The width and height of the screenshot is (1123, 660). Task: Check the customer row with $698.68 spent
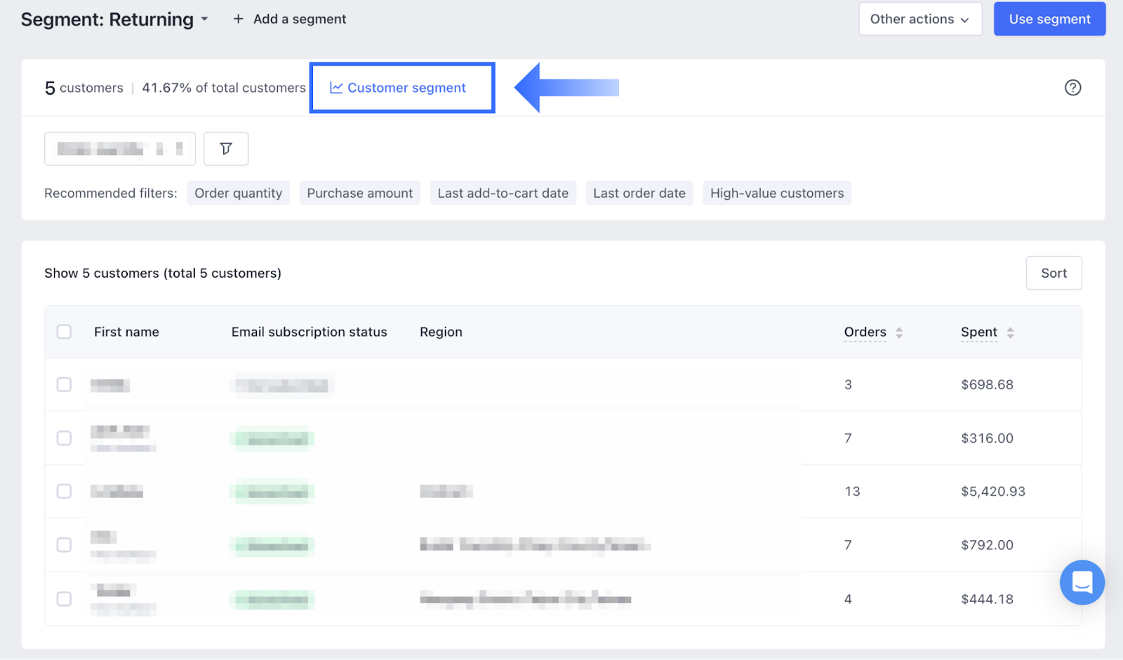coord(64,384)
